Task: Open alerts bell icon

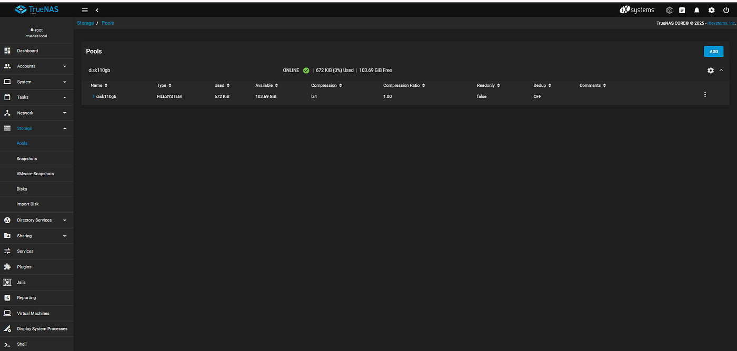Action: (x=697, y=10)
